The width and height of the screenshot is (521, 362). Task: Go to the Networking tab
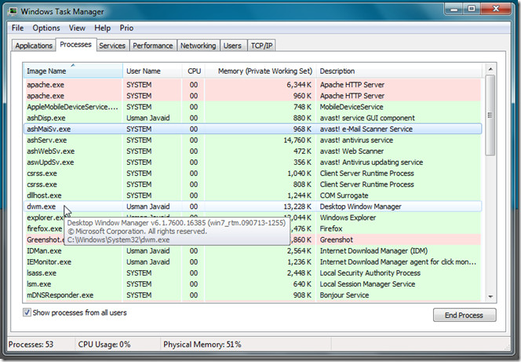coord(198,46)
